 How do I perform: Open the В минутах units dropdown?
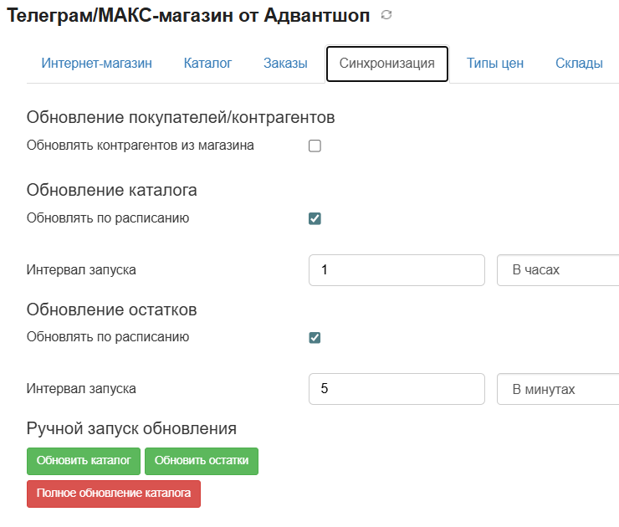click(558, 389)
